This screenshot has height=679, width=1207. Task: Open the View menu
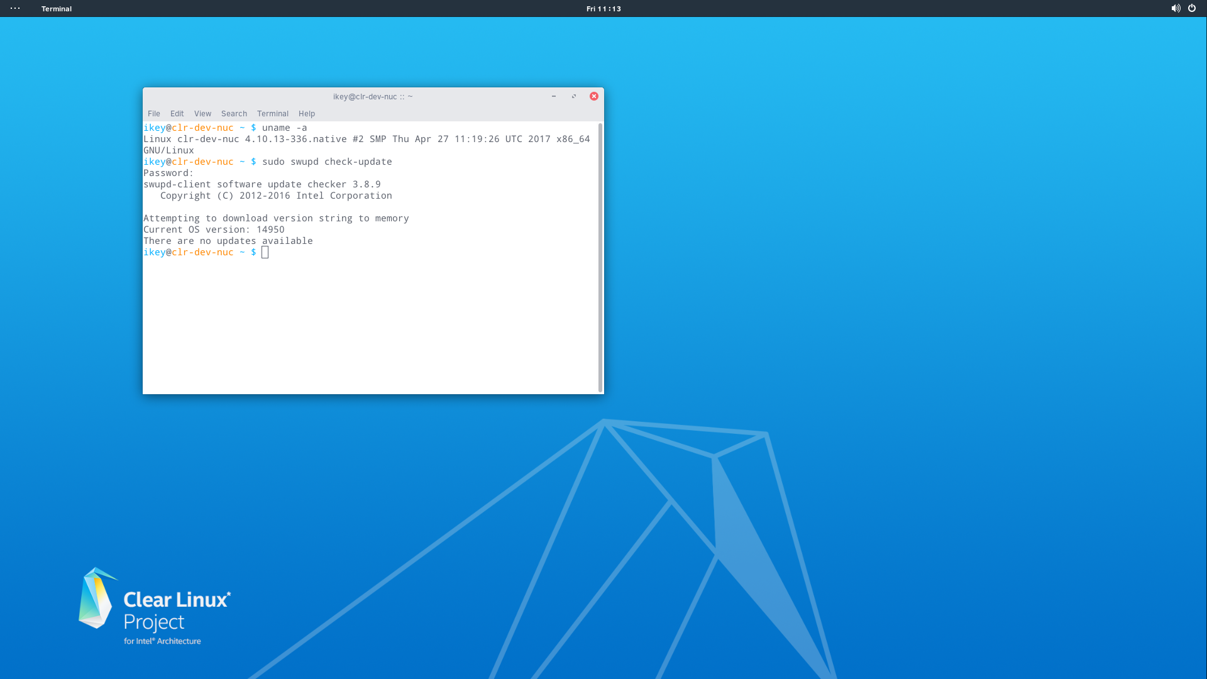click(202, 114)
